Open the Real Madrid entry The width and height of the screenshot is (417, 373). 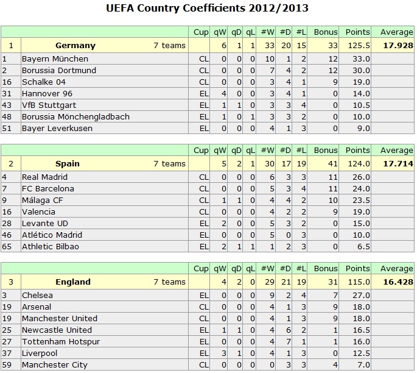pyautogui.click(x=44, y=177)
